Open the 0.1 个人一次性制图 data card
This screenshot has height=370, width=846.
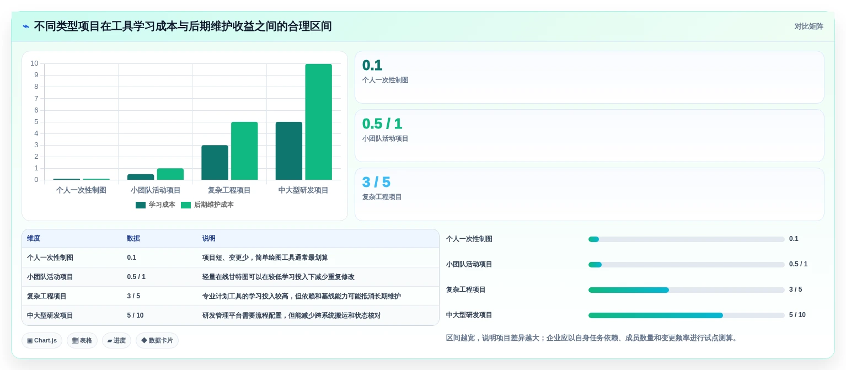point(589,77)
